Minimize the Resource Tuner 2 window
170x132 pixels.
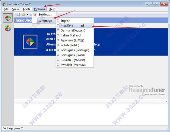pyautogui.click(x=149, y=4)
